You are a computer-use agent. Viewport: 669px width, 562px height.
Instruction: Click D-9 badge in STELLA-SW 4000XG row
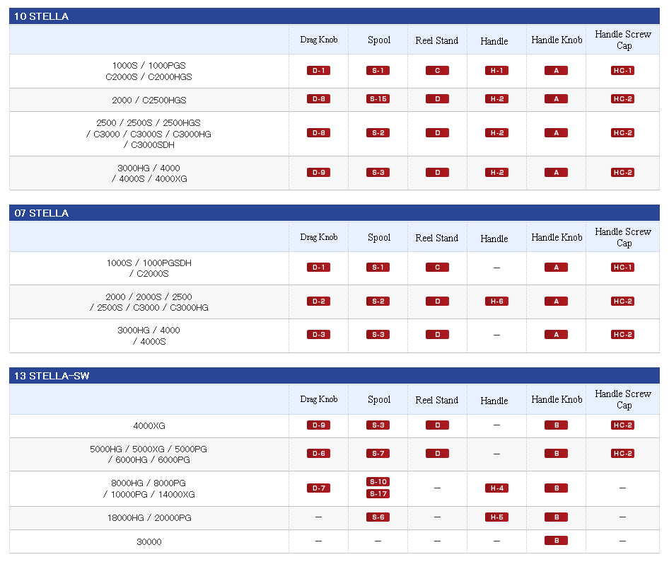318,425
